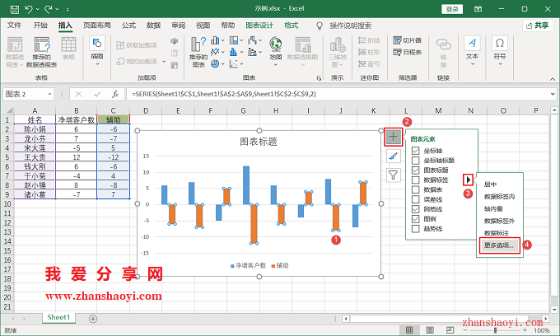Open the Customize Quick Access Toolbar dropdown
The width and height of the screenshot is (560, 336).
[68, 9]
